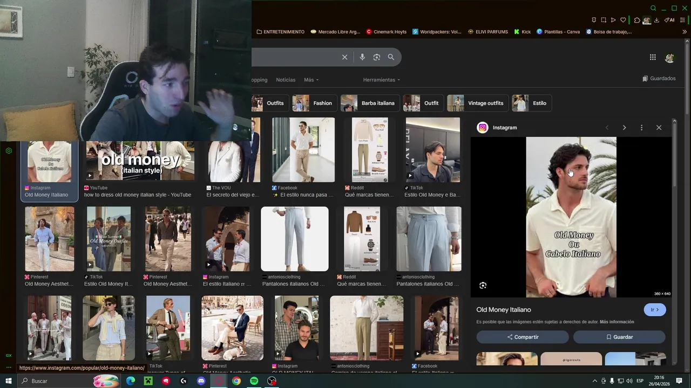Open the Kick bookmark

click(522, 32)
